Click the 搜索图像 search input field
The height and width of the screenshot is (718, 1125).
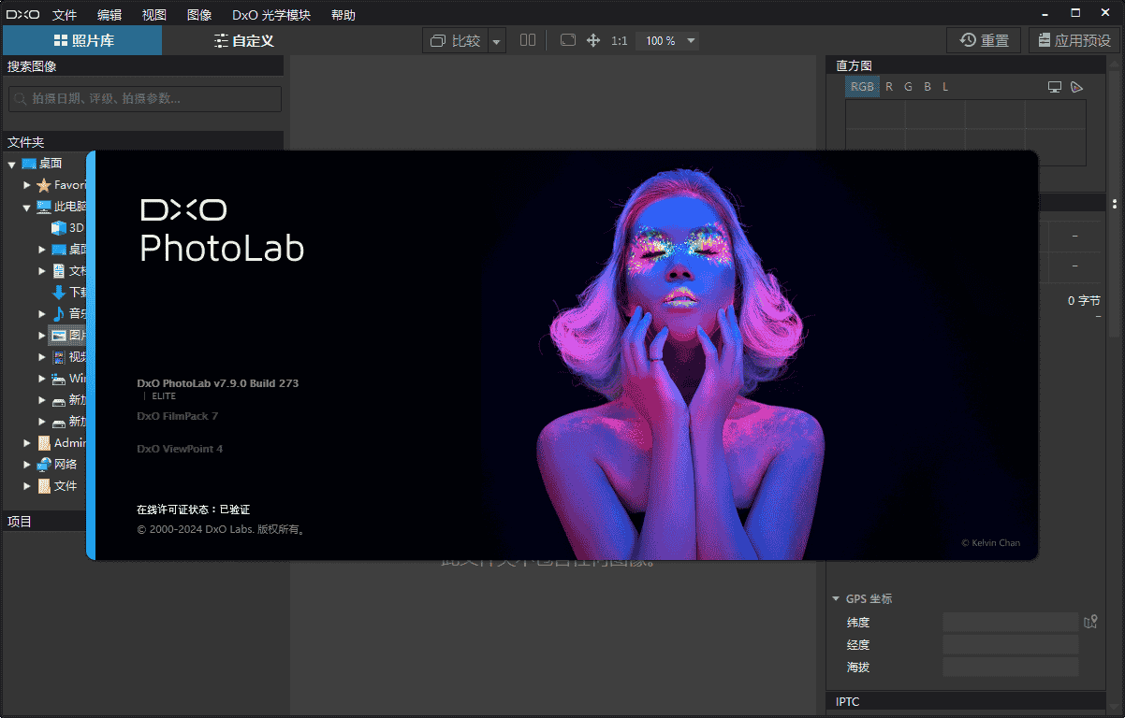145,98
